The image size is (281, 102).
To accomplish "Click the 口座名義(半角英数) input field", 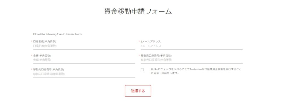I will tap(84, 46).
